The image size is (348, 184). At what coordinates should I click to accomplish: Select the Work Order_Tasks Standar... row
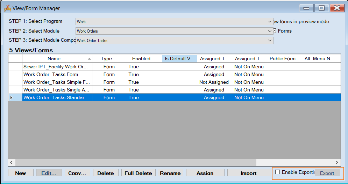click(x=174, y=97)
